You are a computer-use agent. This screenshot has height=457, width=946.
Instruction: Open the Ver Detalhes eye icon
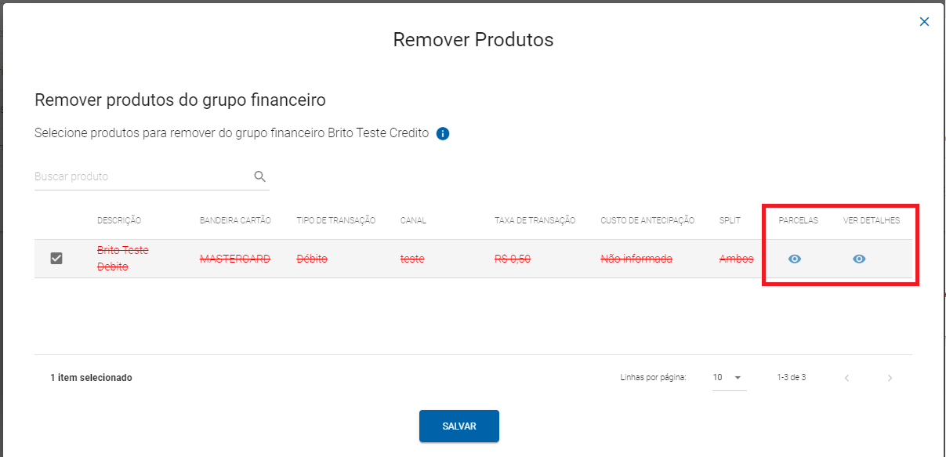pos(859,259)
